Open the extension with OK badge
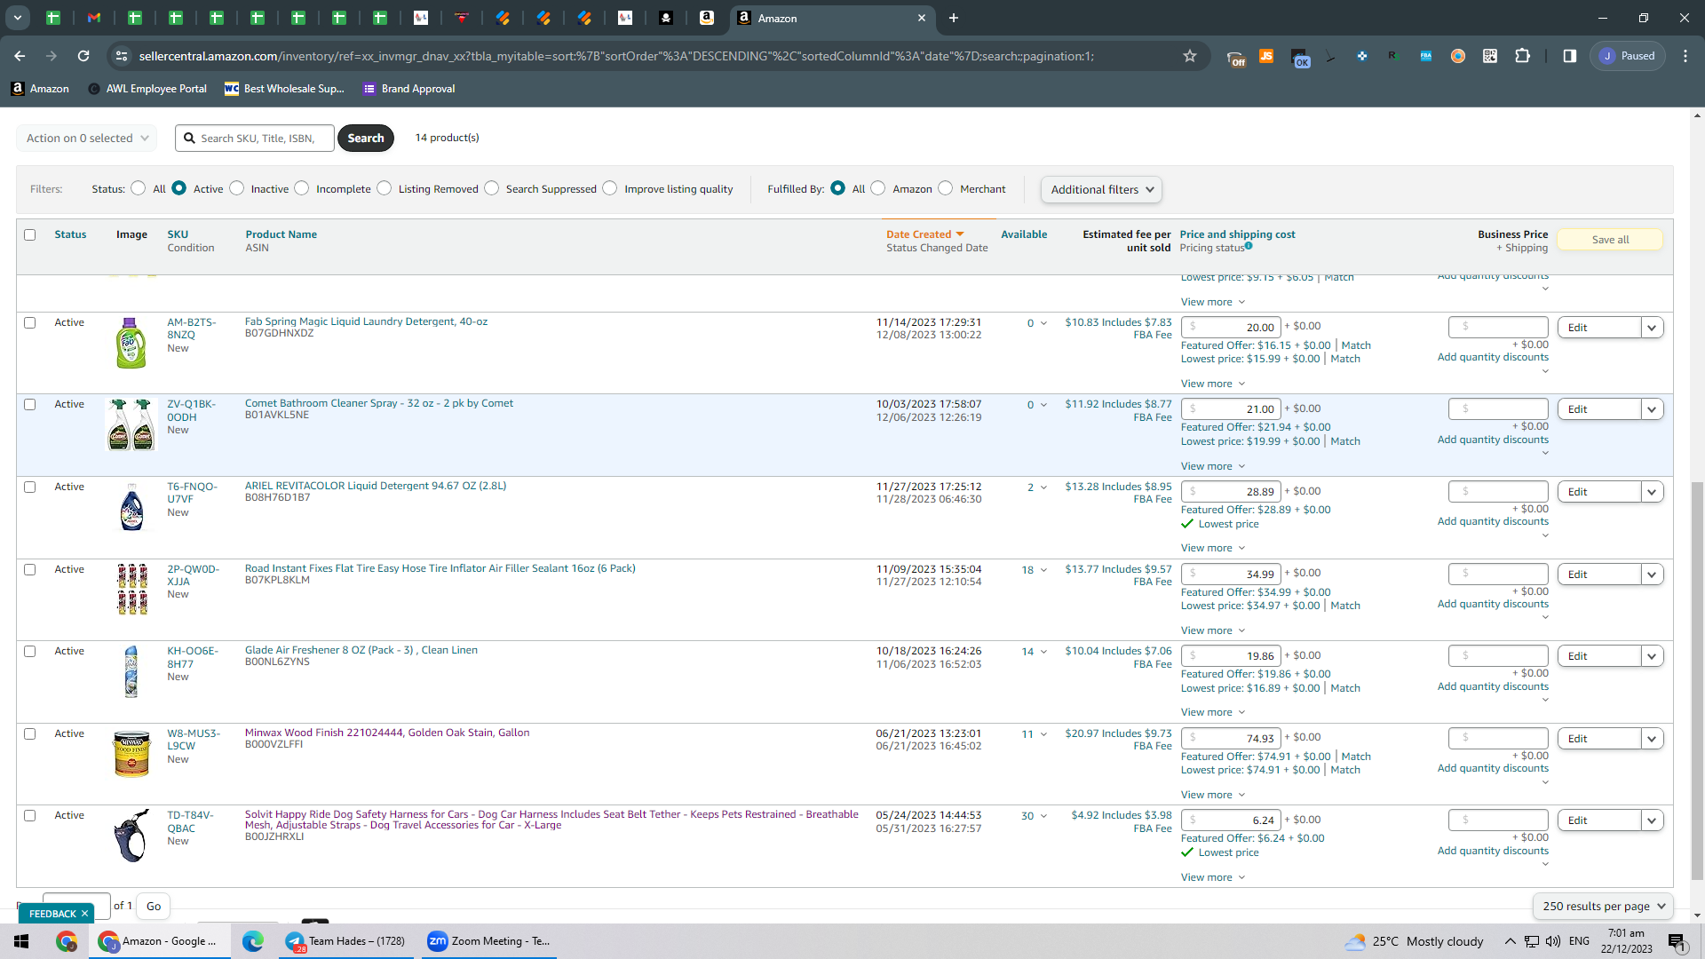The image size is (1705, 959). click(x=1300, y=58)
